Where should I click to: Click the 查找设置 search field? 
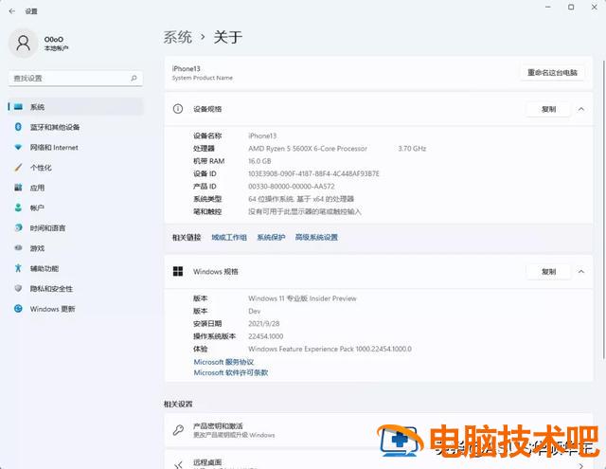(76, 78)
